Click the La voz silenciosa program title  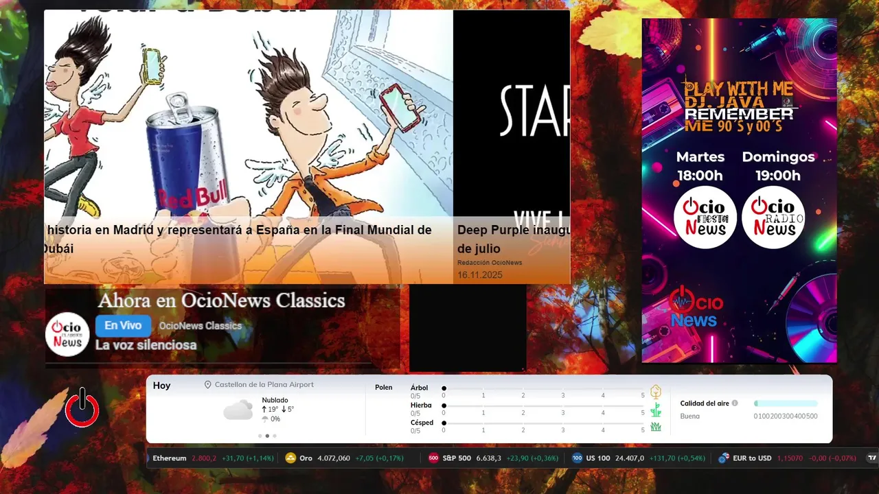[146, 345]
